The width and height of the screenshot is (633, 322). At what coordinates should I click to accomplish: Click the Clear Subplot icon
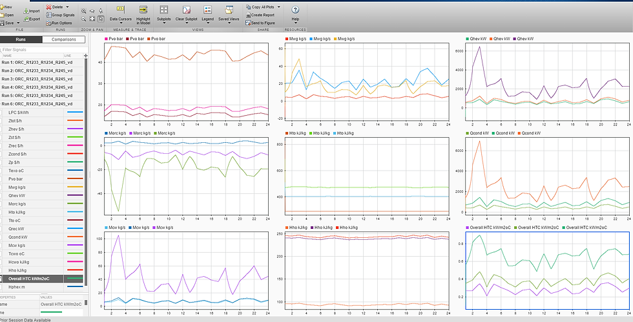click(x=186, y=10)
